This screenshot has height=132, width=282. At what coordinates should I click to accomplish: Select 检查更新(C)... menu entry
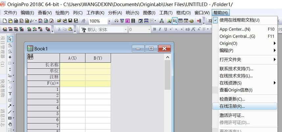click(x=244, y=99)
